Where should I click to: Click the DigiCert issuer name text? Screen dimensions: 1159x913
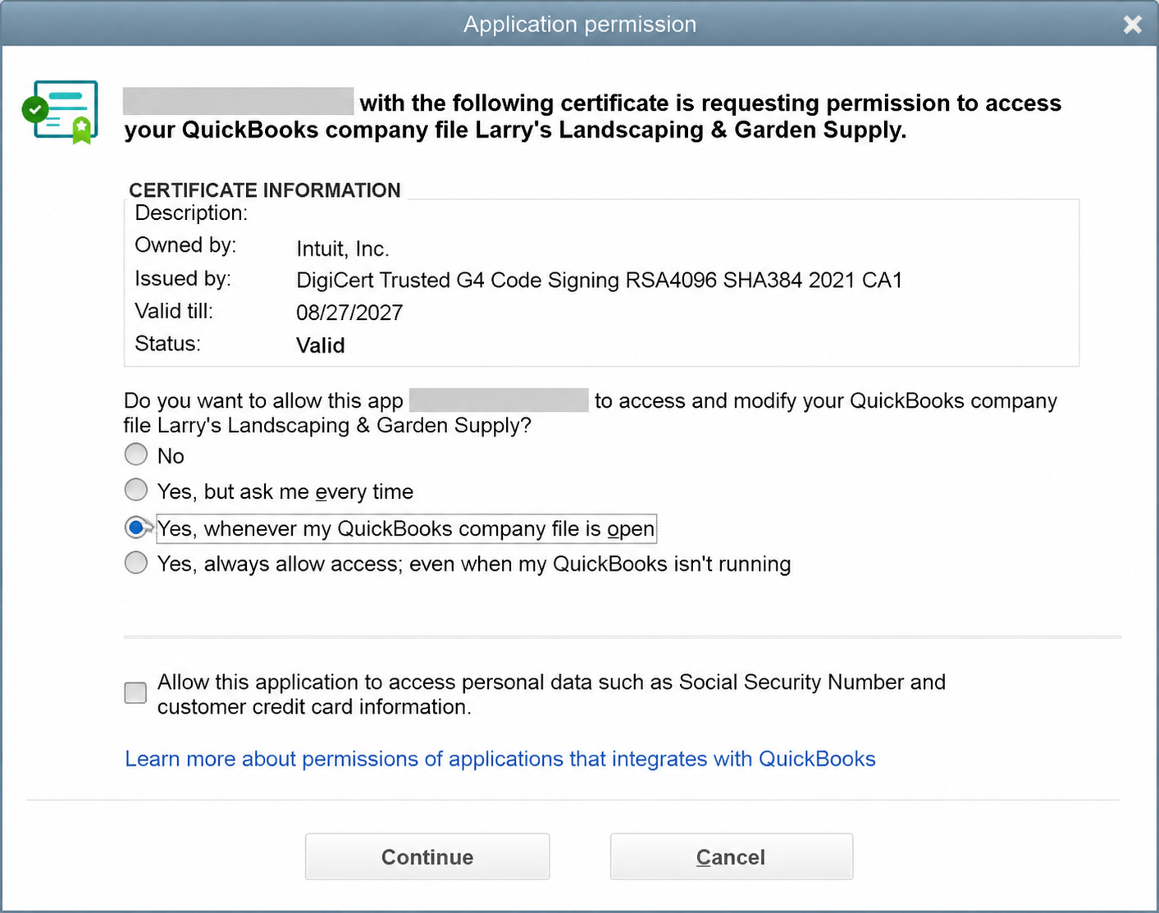[x=599, y=281]
